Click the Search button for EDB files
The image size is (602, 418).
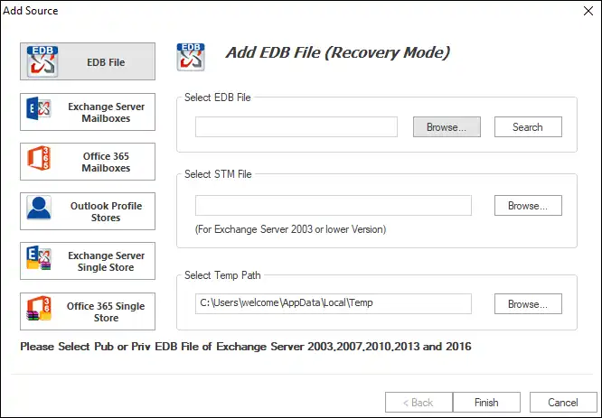(528, 127)
